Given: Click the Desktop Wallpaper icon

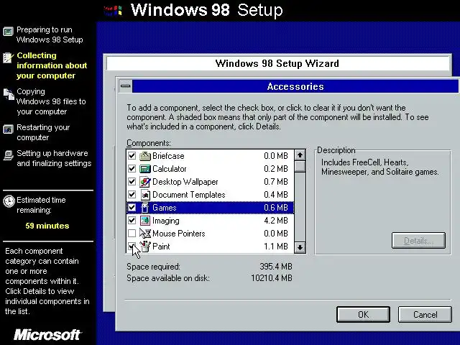Looking at the screenshot, I should pyautogui.click(x=145, y=182).
